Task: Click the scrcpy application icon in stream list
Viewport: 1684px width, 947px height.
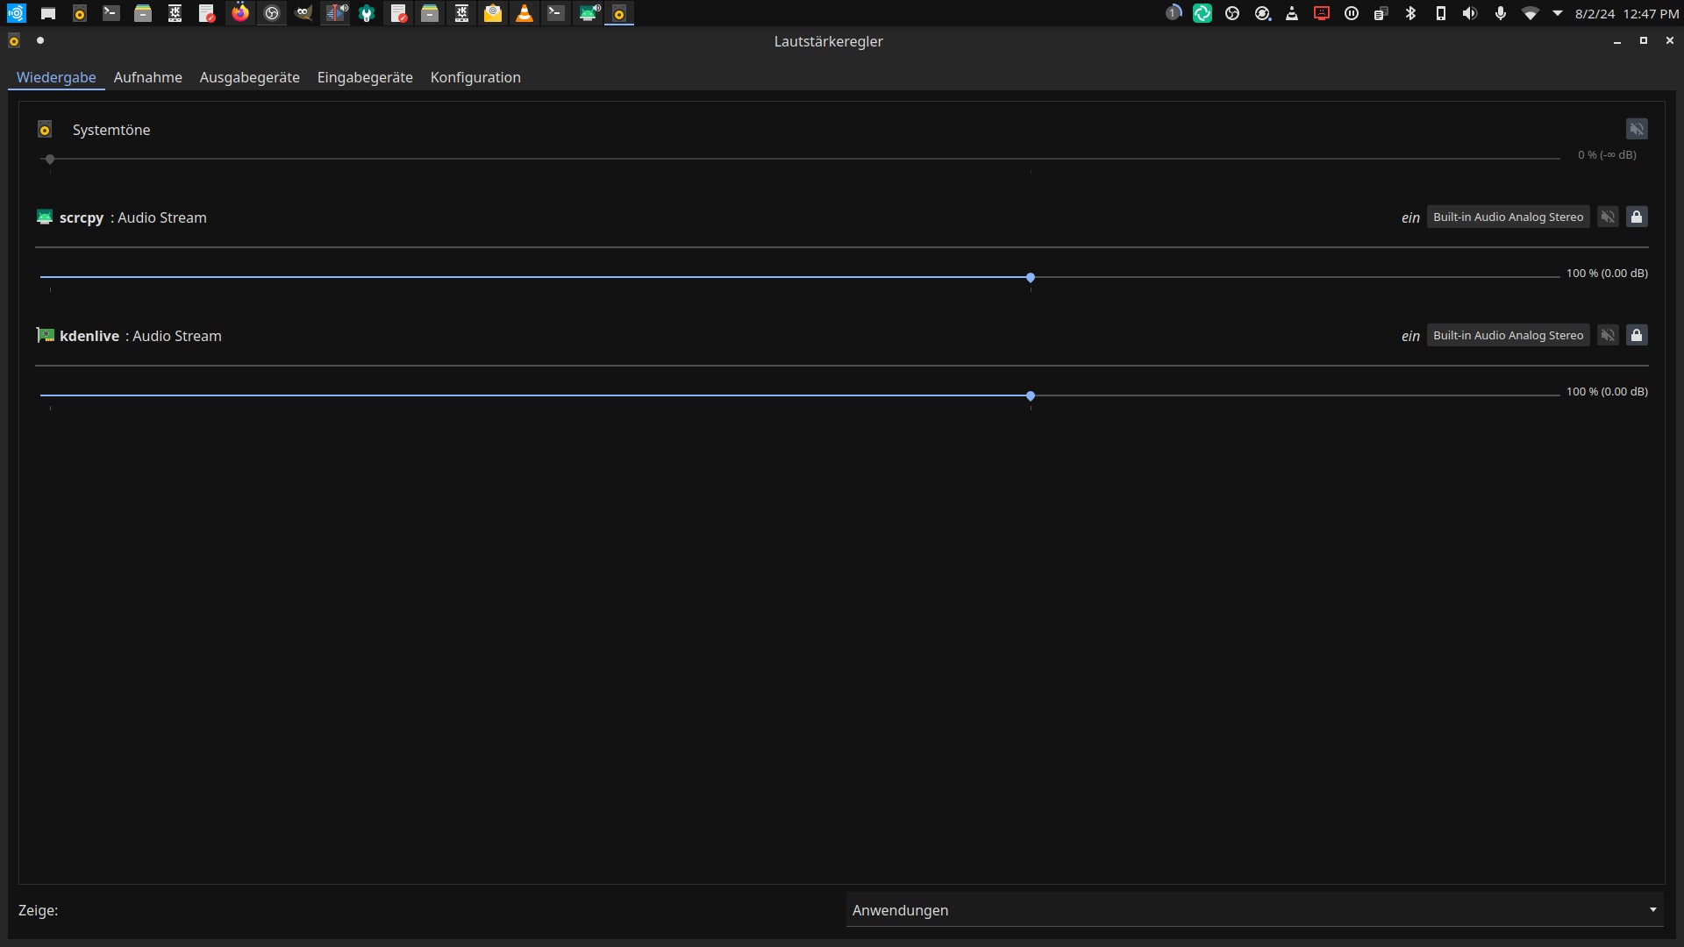Action: point(45,217)
